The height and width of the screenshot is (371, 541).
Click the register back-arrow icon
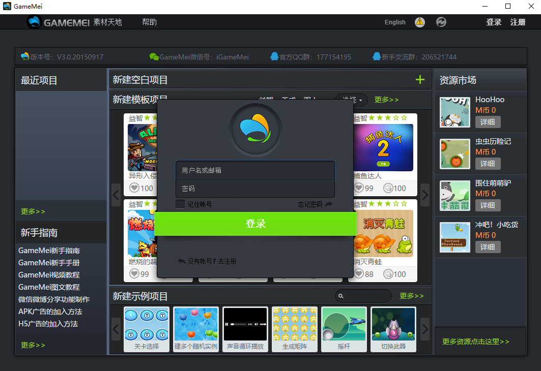(x=182, y=261)
